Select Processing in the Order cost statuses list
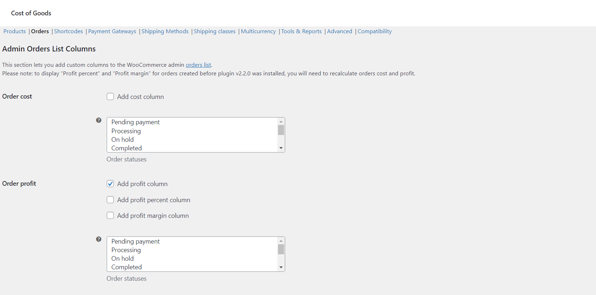596x295 pixels. [x=126, y=131]
